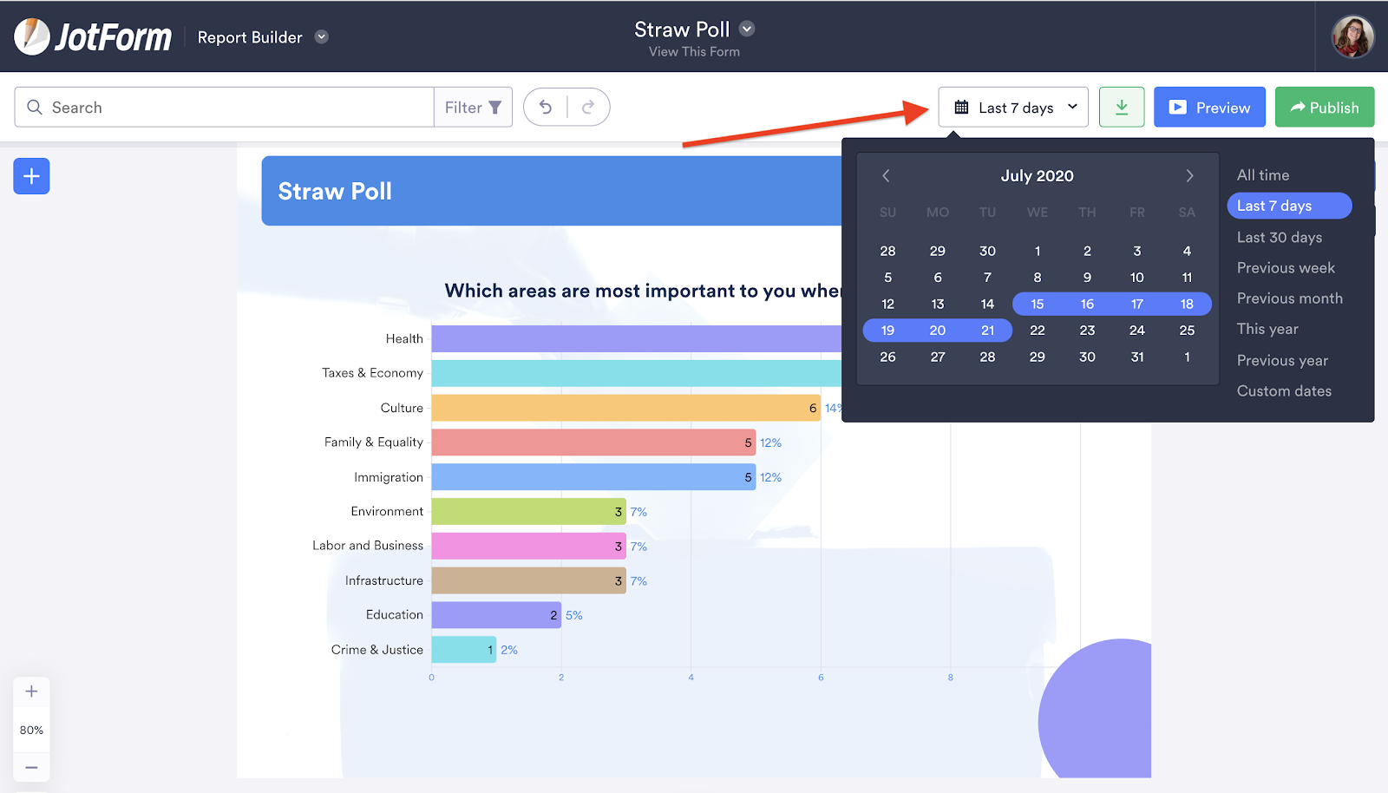This screenshot has height=793, width=1388.
Task: Click the Taxes & Economy chart bar
Action: pyautogui.click(x=637, y=373)
